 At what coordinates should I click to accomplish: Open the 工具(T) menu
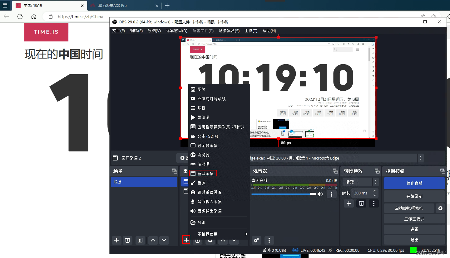pyautogui.click(x=251, y=31)
